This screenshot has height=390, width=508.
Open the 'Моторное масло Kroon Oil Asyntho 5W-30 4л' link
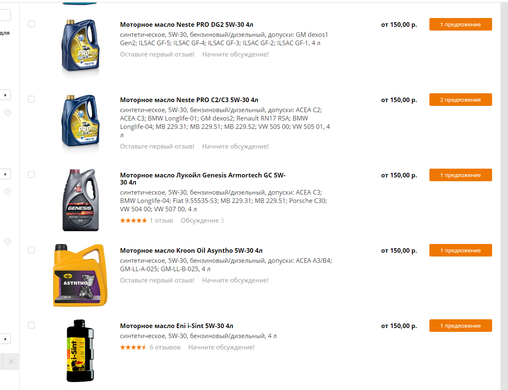pyautogui.click(x=191, y=251)
